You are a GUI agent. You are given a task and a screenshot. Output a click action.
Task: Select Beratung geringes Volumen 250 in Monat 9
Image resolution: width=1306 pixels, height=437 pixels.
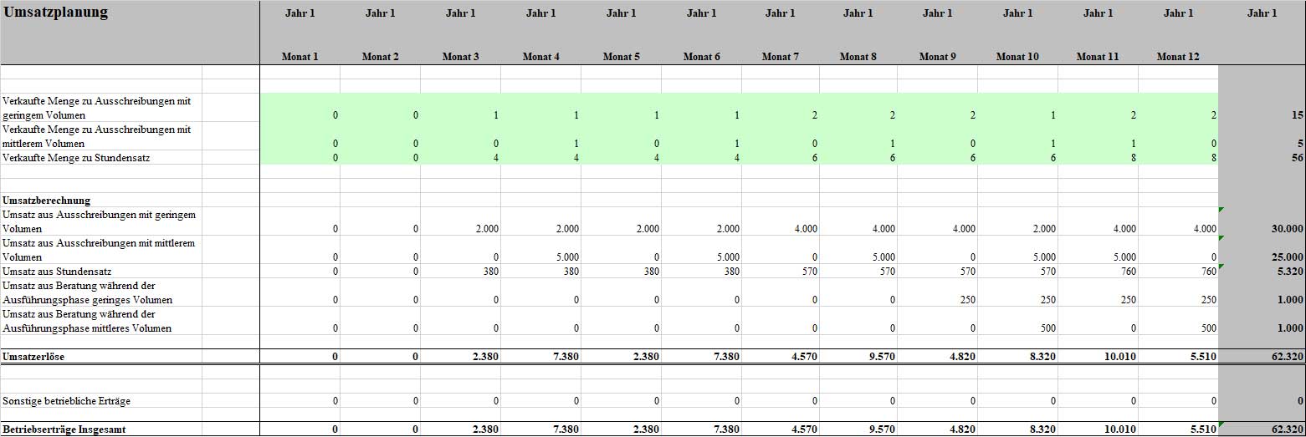point(969,300)
